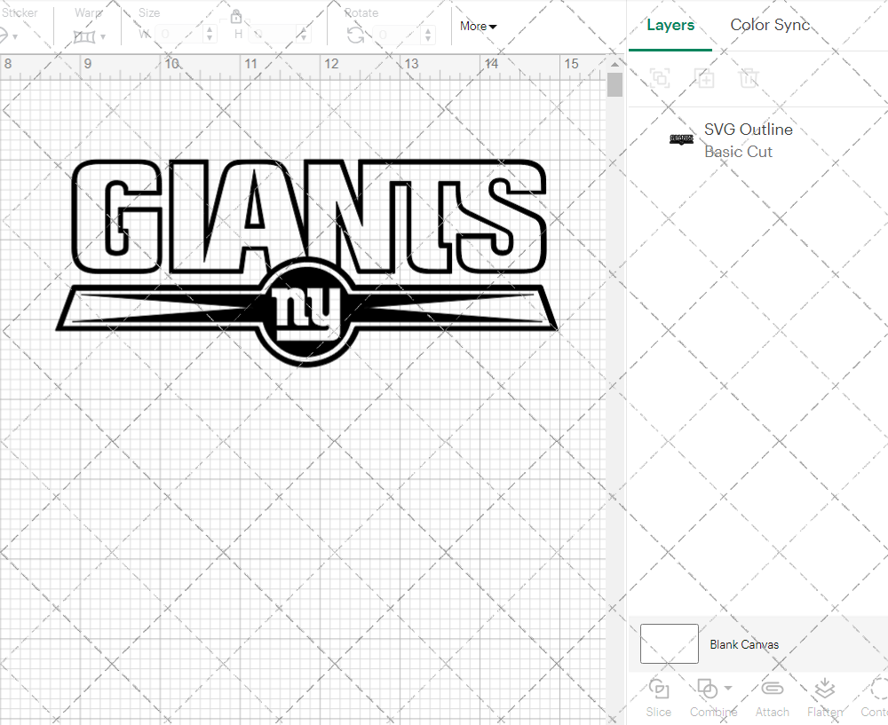
Task: Click the Warp tool icon
Action: (x=84, y=36)
